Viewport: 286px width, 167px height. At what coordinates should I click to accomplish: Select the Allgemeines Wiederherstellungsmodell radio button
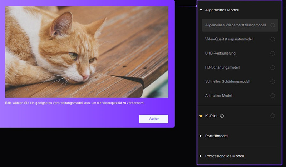pos(272,25)
